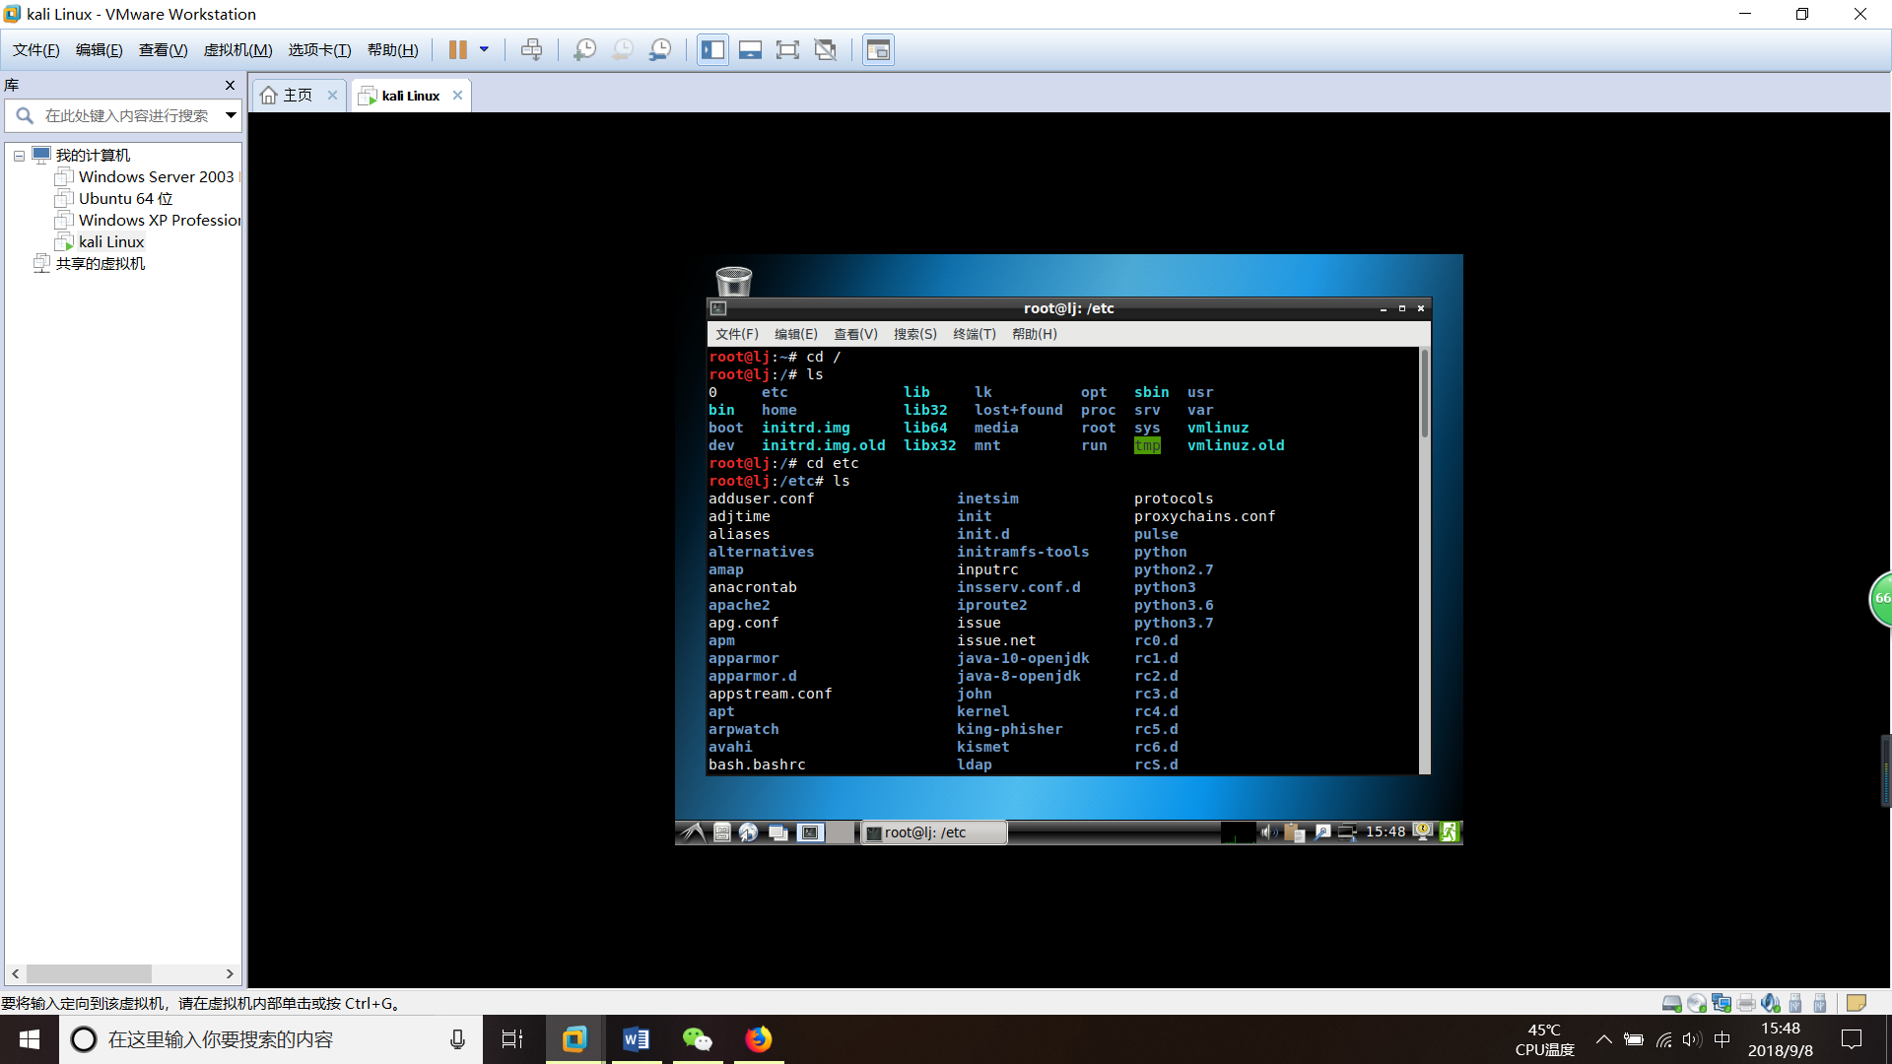Toggle the thumbnail bar view
Viewport: 1892px width, 1064px height.
click(x=750, y=50)
